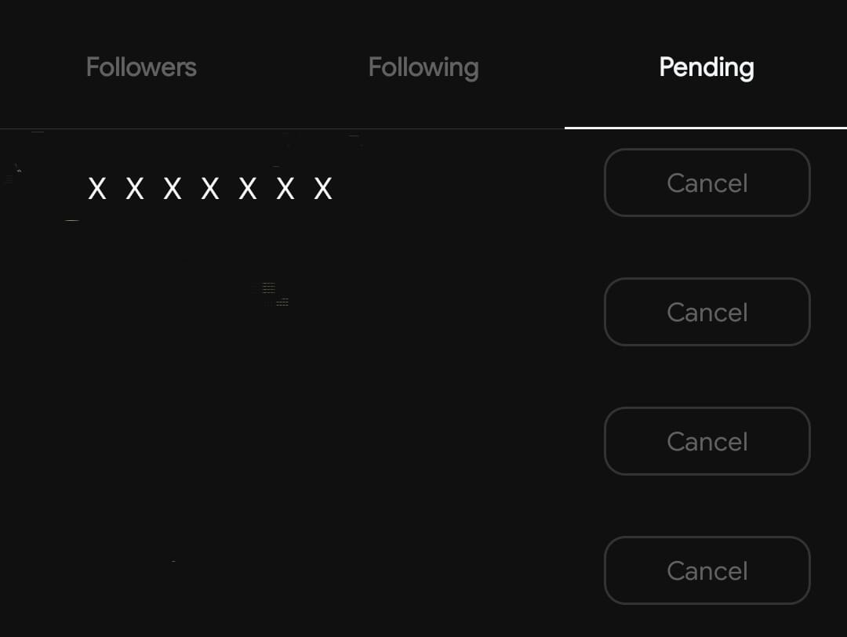Click the Followers heading
The image size is (847, 637).
141,67
